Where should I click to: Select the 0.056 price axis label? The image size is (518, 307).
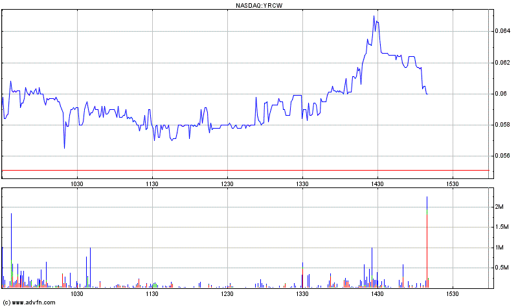coord(502,156)
